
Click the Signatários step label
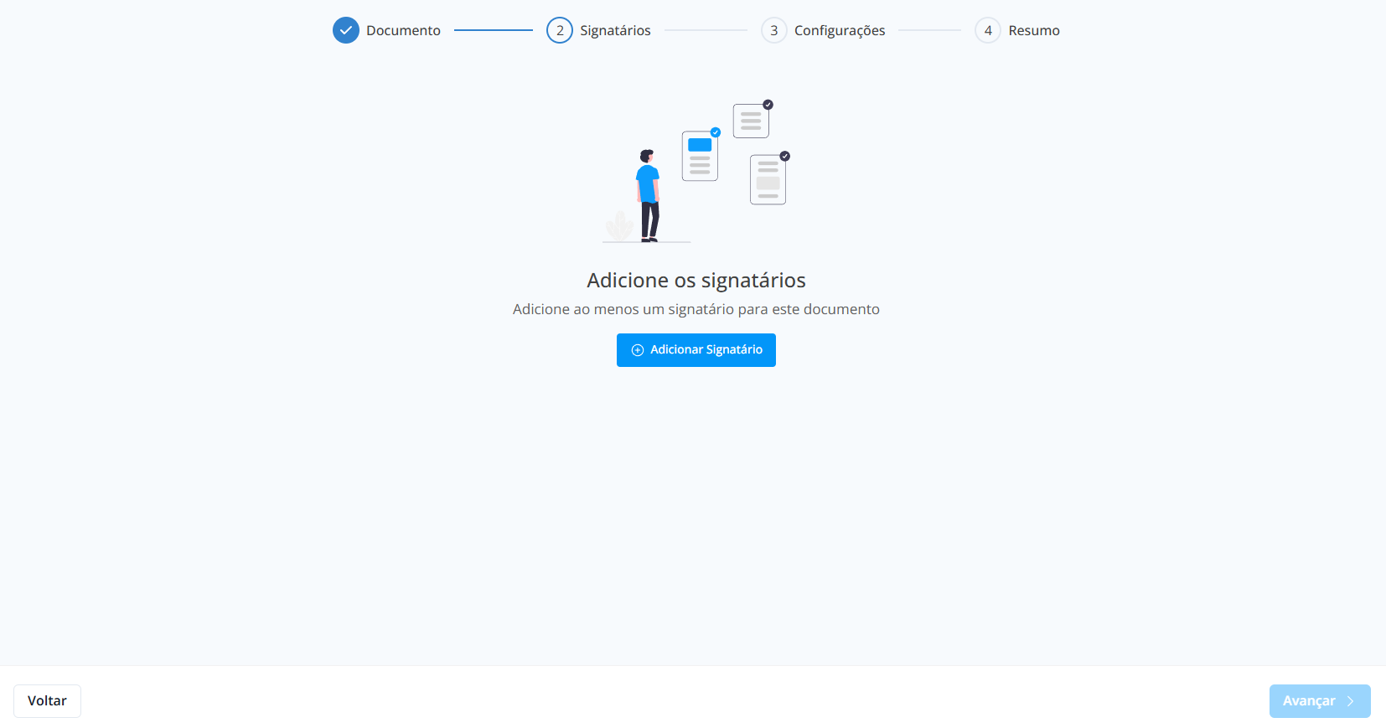(x=615, y=30)
